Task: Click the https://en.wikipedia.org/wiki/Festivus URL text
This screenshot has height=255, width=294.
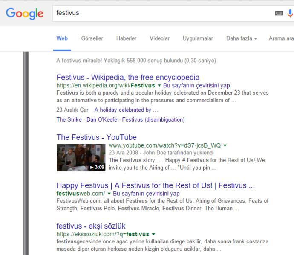Action: pos(106,86)
